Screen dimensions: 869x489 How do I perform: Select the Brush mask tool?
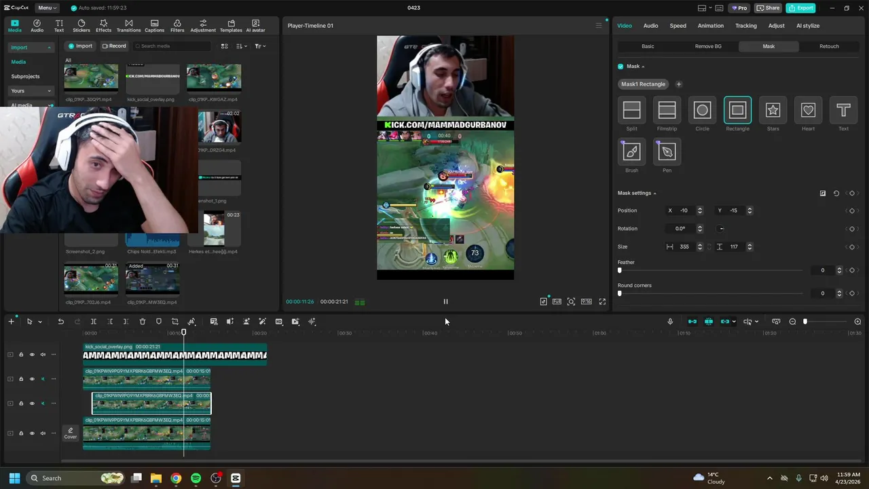631,151
